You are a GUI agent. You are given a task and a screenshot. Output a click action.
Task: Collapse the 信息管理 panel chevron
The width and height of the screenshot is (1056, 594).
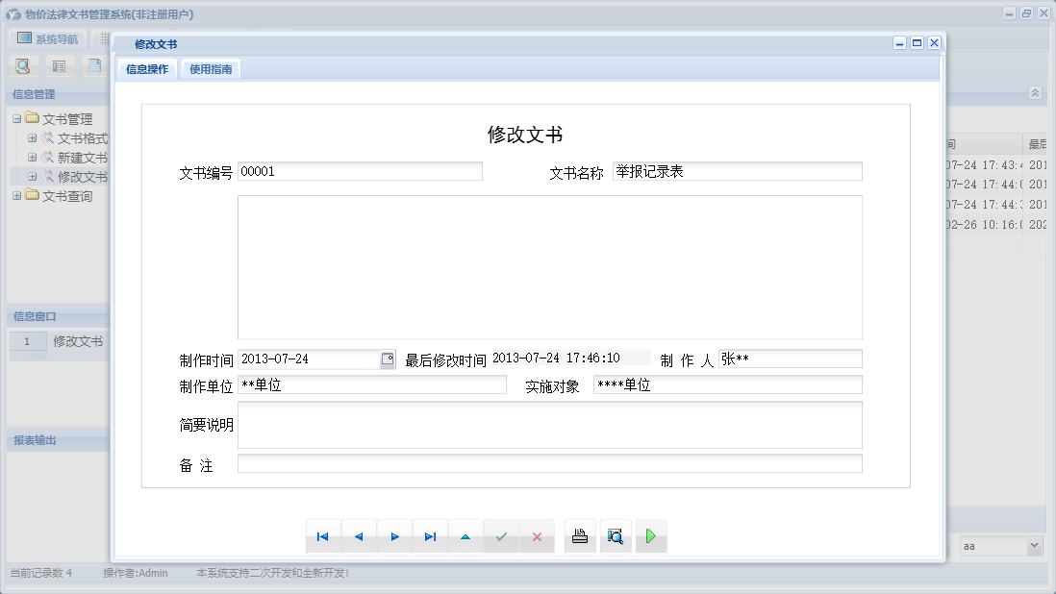1035,93
